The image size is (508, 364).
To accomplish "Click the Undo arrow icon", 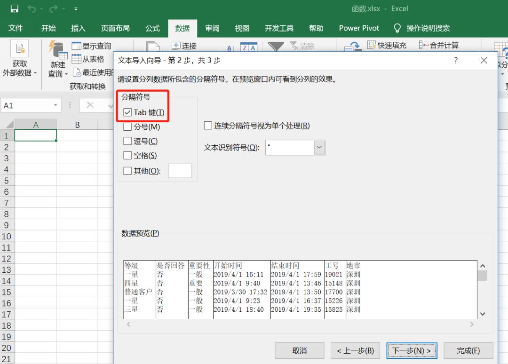I will point(32,8).
